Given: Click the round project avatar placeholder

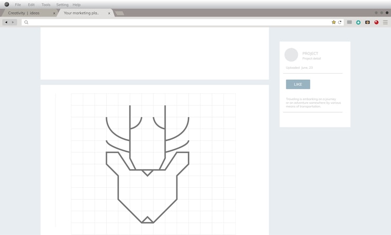Looking at the screenshot, I should coord(291,55).
